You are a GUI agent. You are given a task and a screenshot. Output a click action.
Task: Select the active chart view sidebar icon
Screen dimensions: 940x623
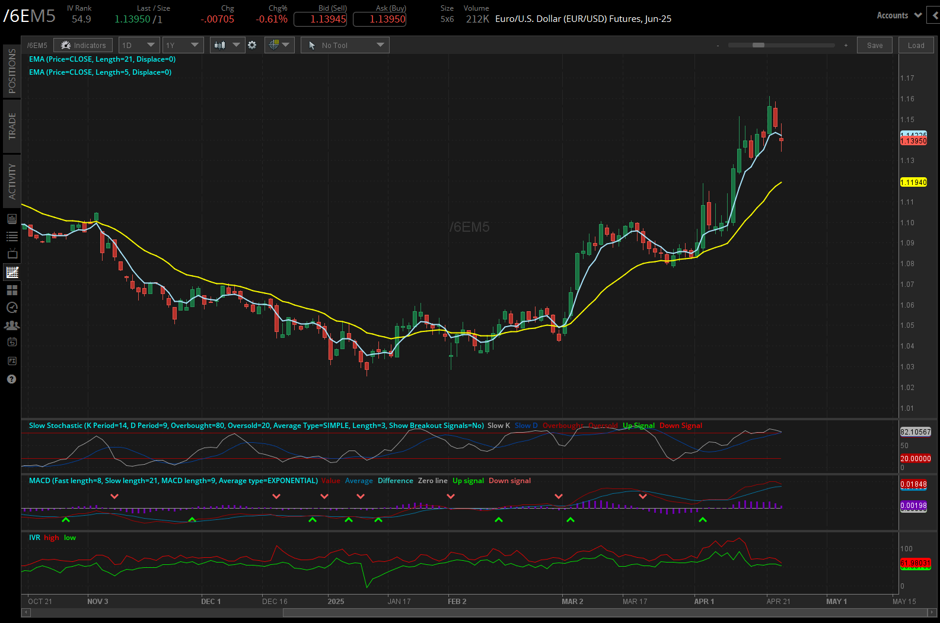pos(12,272)
